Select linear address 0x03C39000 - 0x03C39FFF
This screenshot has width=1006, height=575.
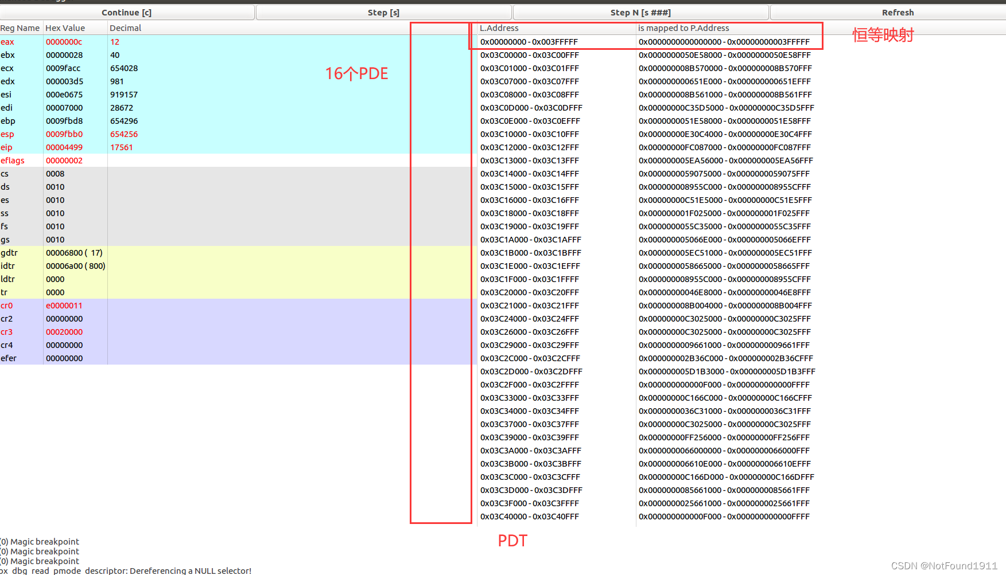pyautogui.click(x=530, y=437)
